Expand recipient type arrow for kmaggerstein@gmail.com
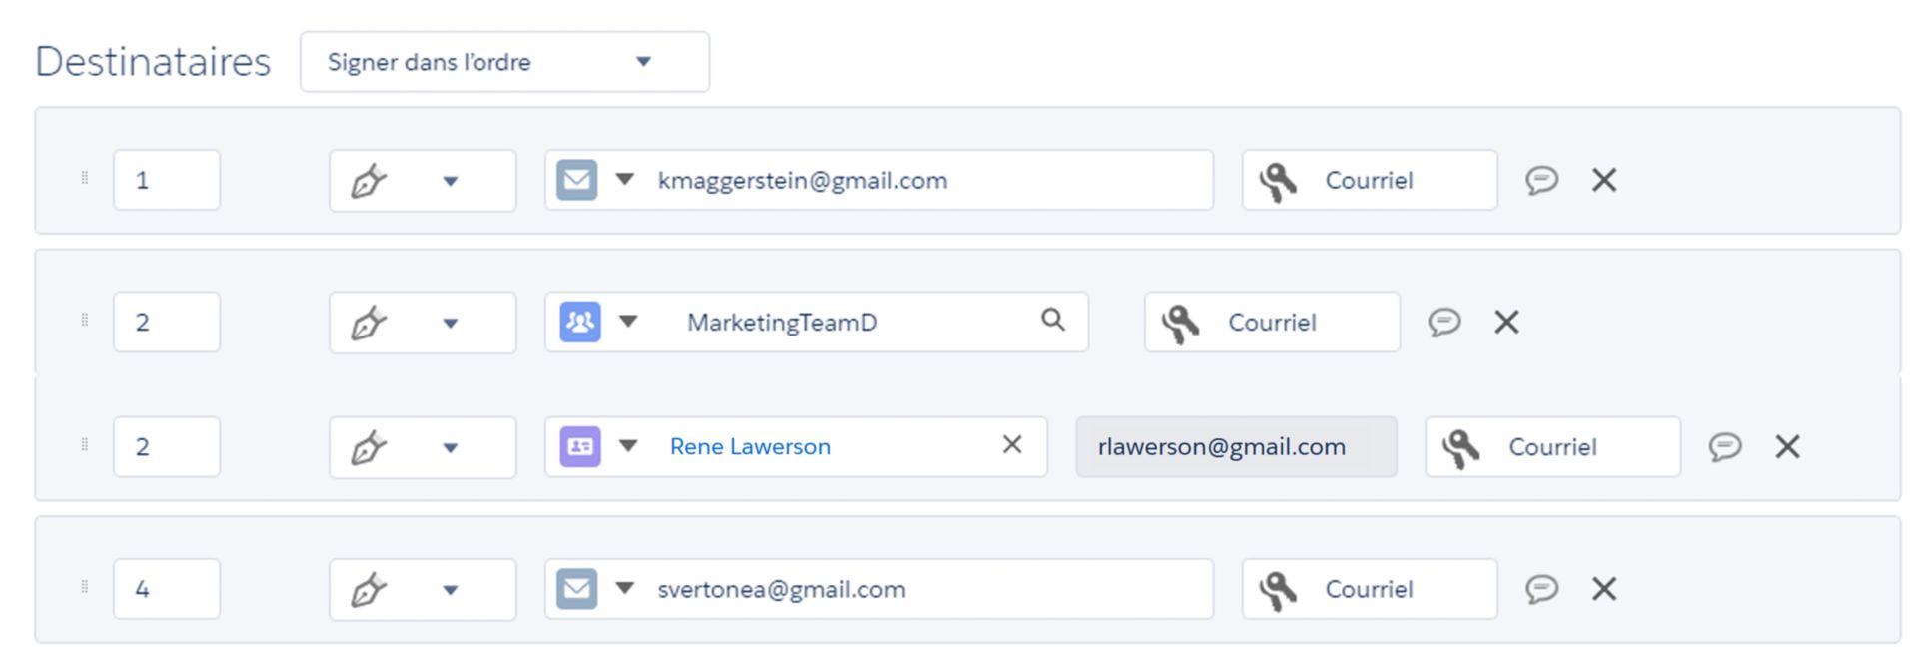 tap(625, 180)
